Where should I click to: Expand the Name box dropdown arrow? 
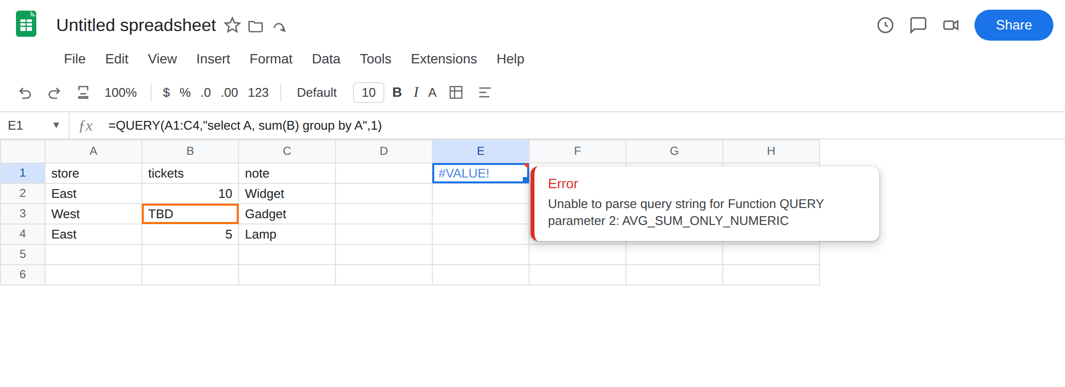[56, 125]
